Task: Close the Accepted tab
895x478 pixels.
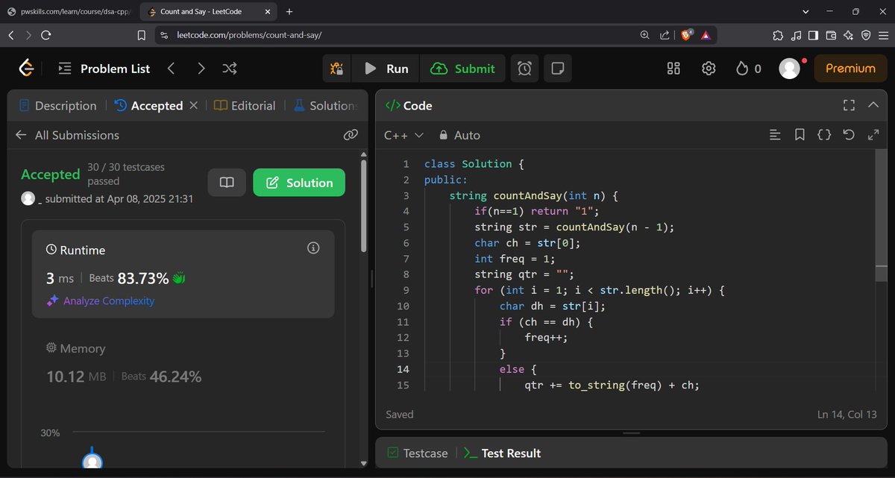Action: 194,106
